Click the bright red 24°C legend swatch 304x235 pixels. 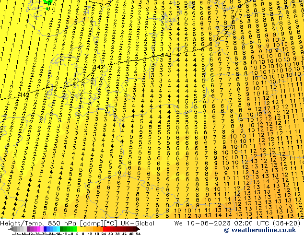tap(105, 229)
